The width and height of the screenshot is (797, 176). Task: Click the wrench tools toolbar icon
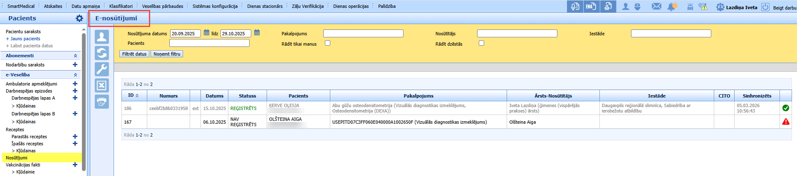tap(102, 69)
